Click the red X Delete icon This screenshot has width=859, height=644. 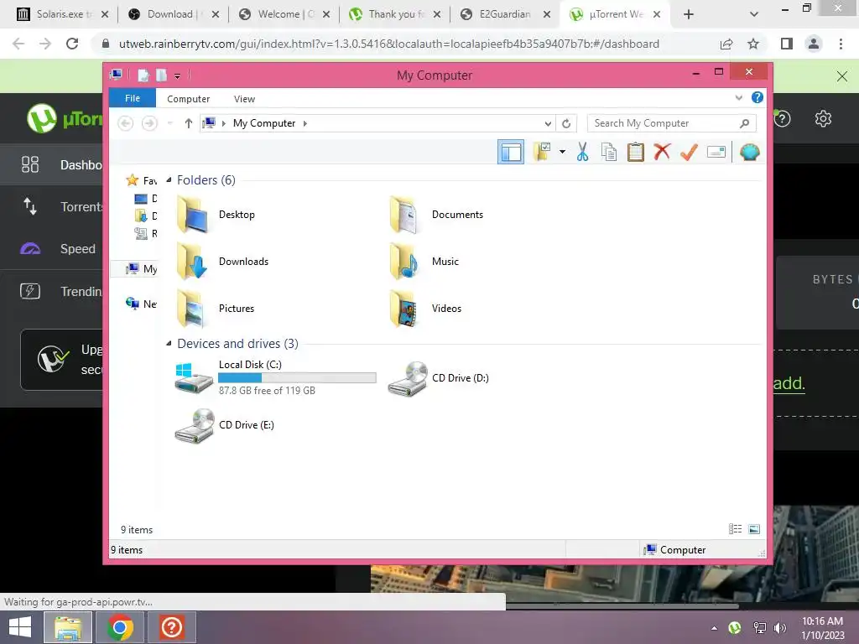click(662, 152)
